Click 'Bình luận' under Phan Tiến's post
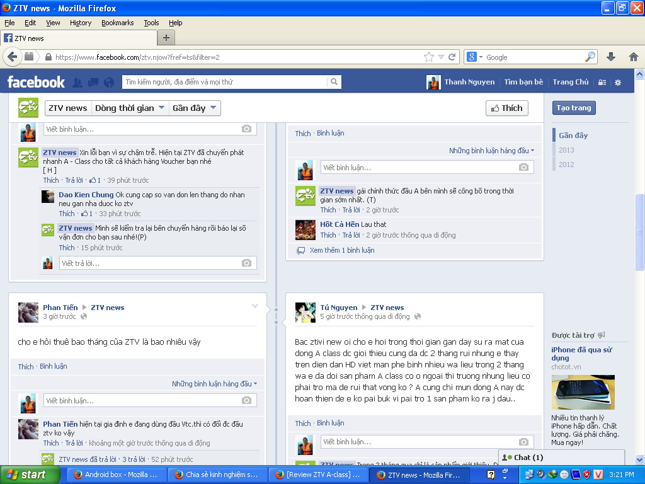645x484 pixels. tap(54, 366)
